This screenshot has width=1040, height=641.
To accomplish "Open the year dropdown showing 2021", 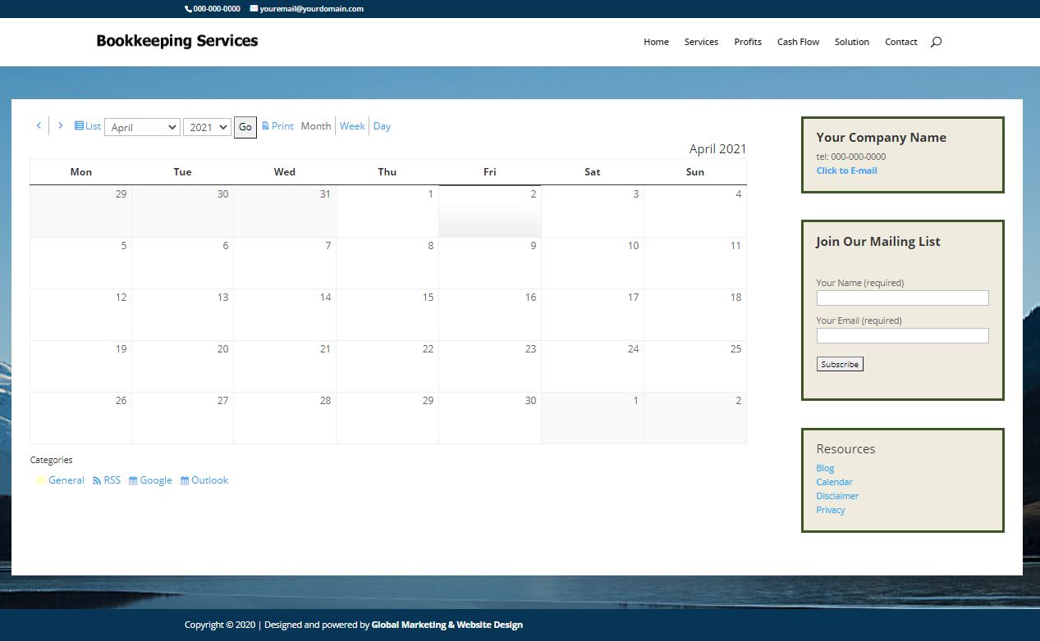I will [207, 127].
